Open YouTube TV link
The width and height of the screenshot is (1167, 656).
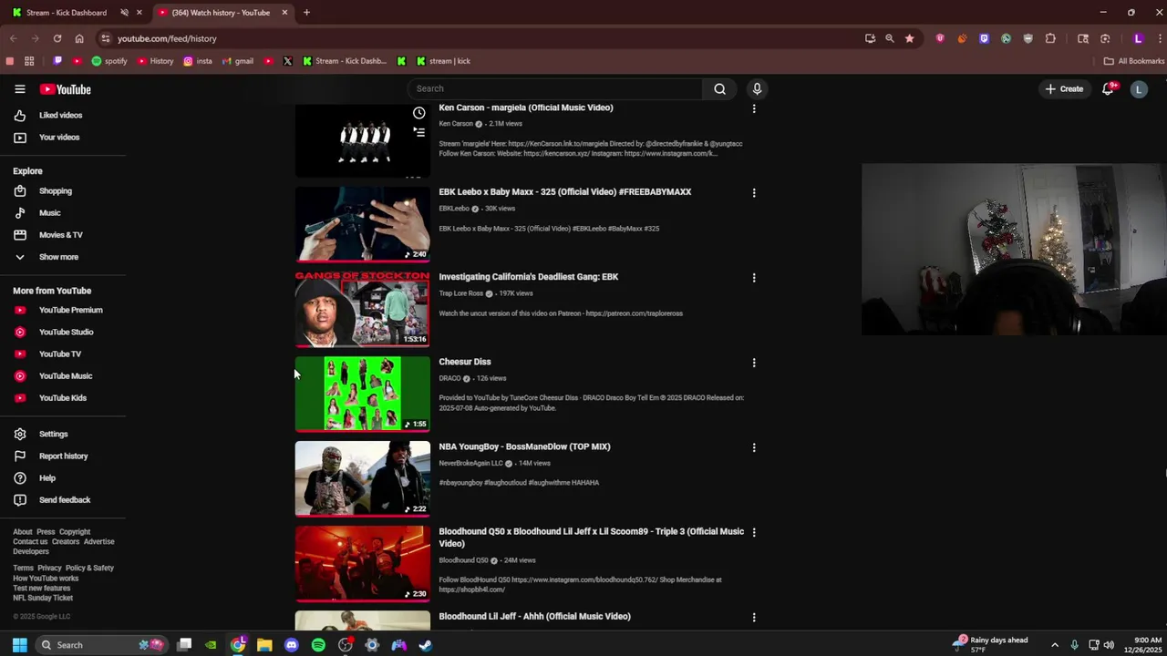59,354
